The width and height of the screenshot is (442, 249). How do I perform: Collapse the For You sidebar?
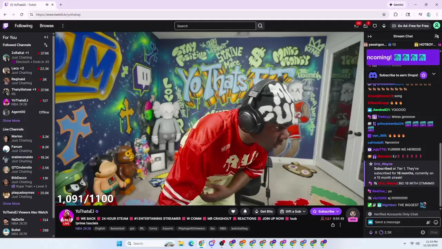pos(46,37)
